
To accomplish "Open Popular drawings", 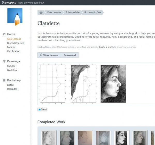I will point(11,66).
